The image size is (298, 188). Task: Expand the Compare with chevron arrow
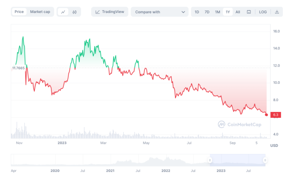click(183, 12)
